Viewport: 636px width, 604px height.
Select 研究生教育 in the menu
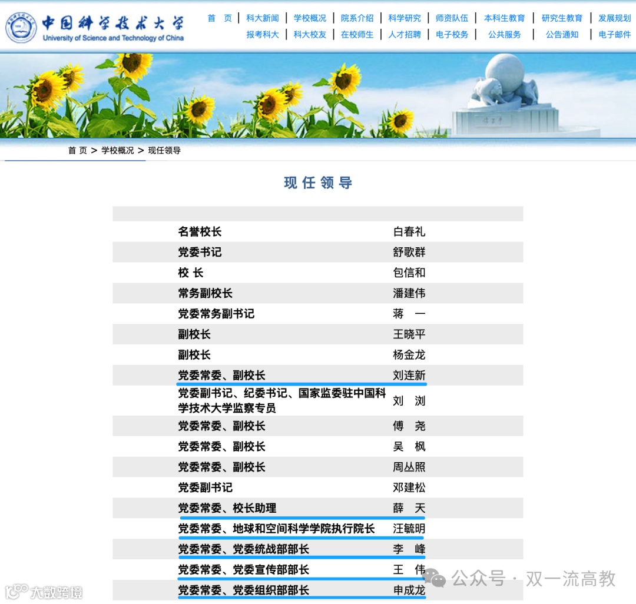[562, 18]
